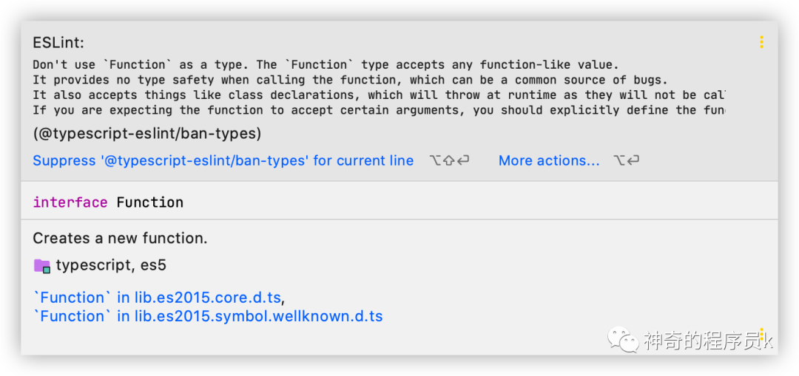Viewport: 799px width, 376px height.
Task: Open the bottom-right three-dot options menu
Action: click(761, 335)
